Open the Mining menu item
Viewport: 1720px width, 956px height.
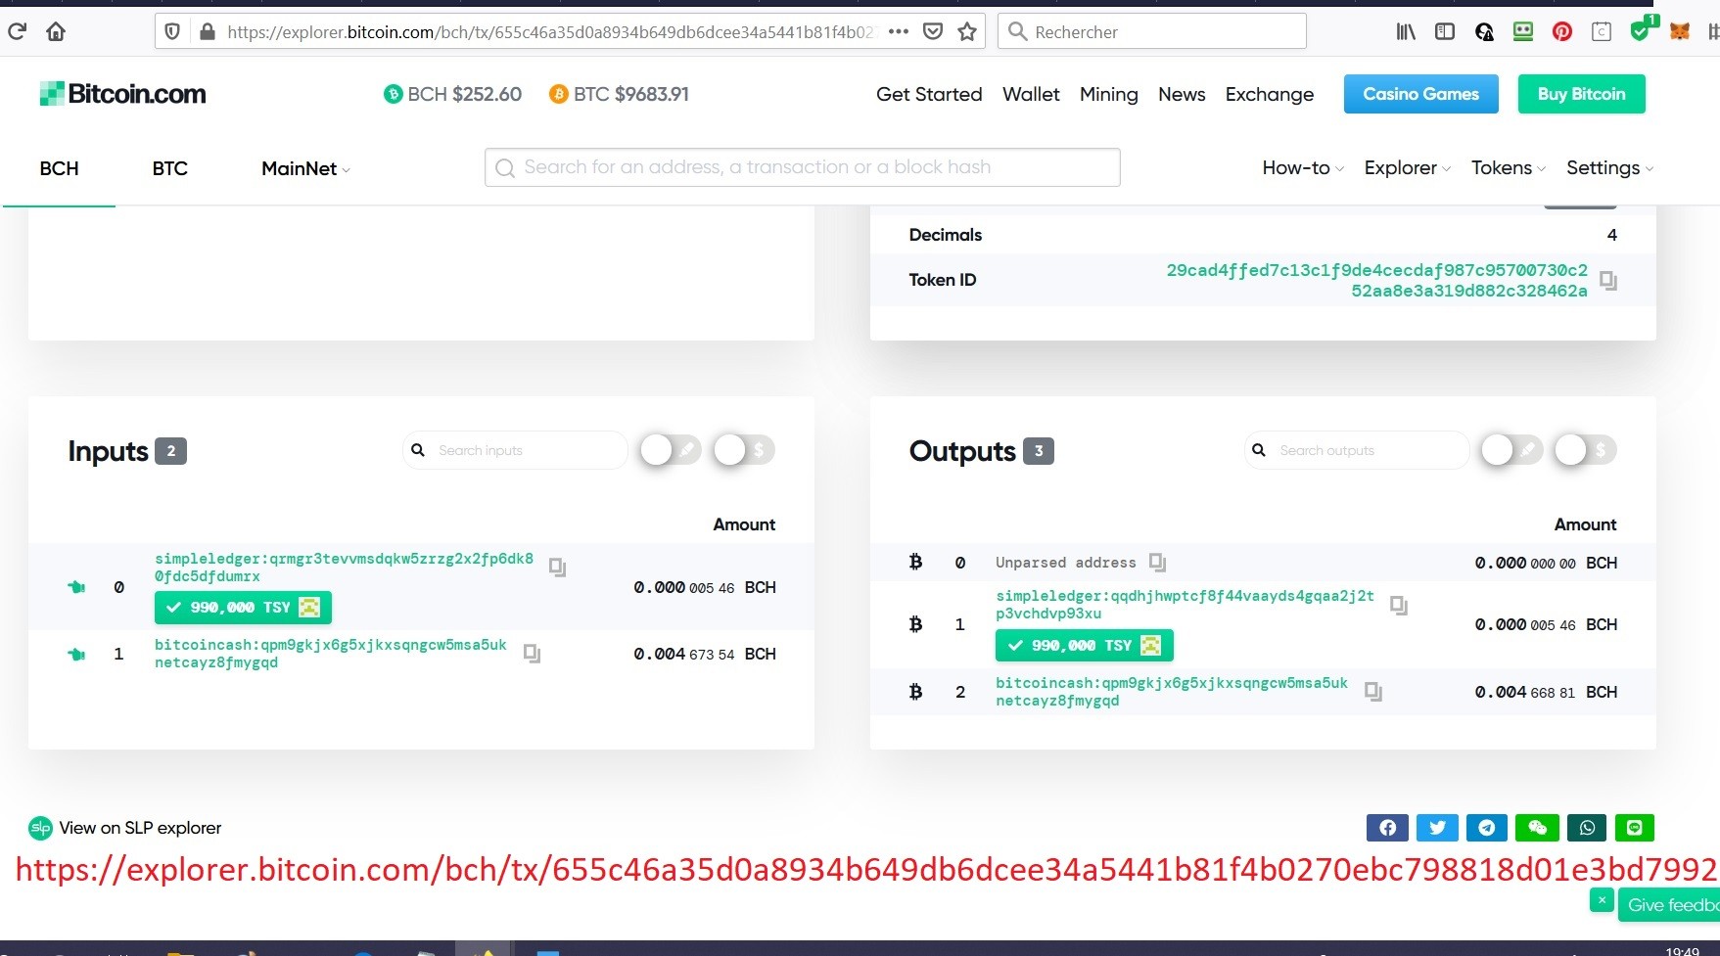tap(1108, 94)
